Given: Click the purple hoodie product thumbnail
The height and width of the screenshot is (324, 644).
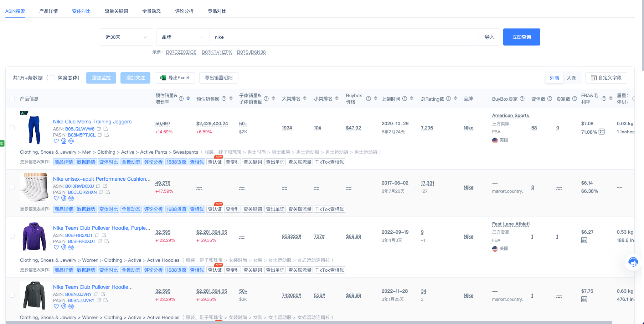Looking at the screenshot, I should (34, 236).
